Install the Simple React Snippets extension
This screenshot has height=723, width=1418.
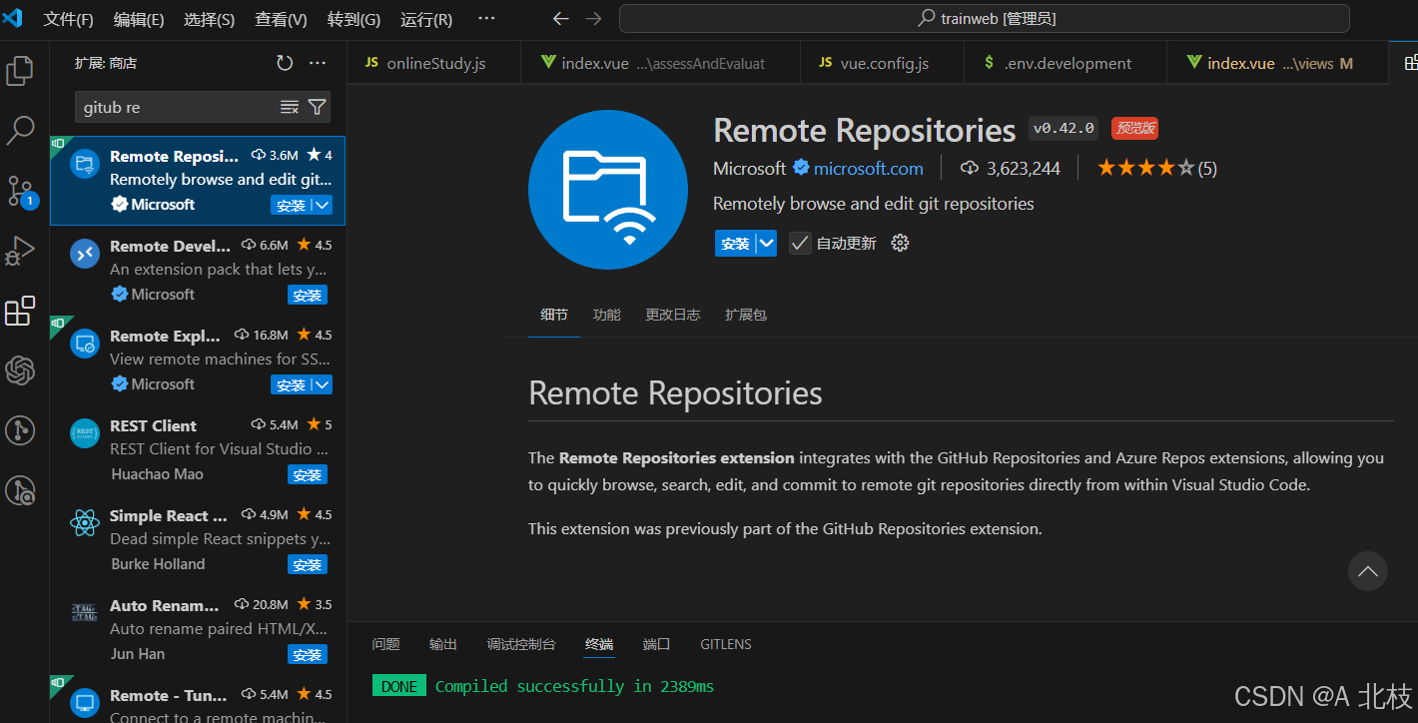click(x=308, y=564)
